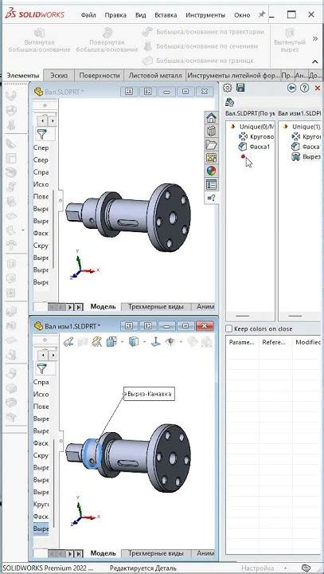This screenshot has width=324, height=574.
Task: Open the hide/show items dropdown arrow in the Вал изм1 toolbar
Action: point(181,342)
